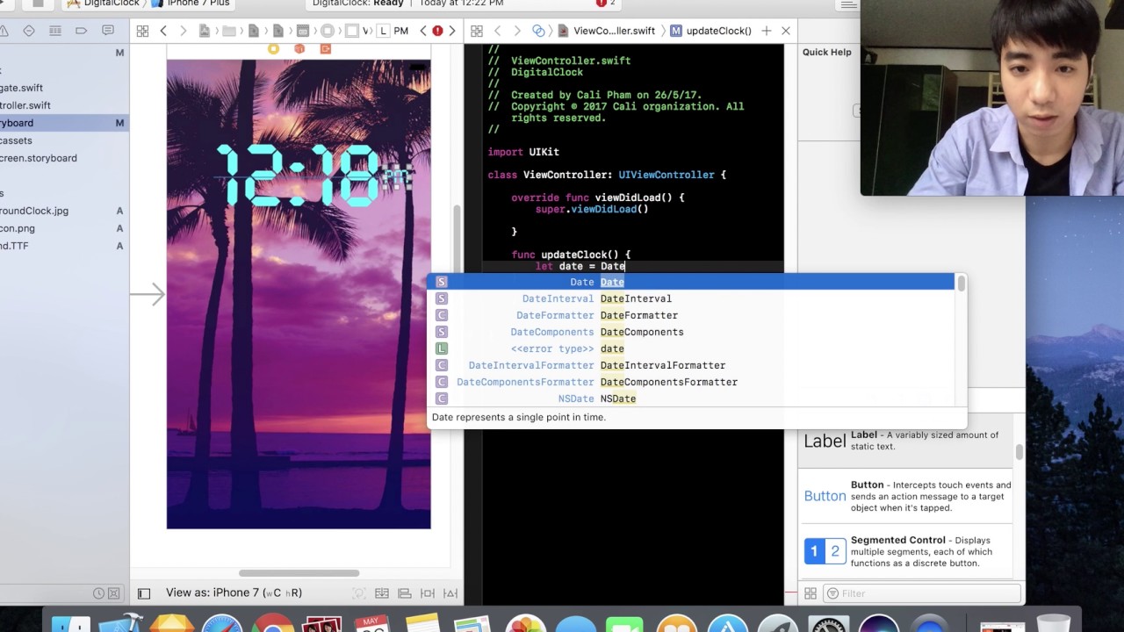Click the storyboard horizontal scrollbar

pyautogui.click(x=299, y=573)
